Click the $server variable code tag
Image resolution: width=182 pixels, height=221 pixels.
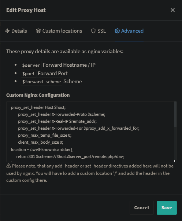point(31,65)
